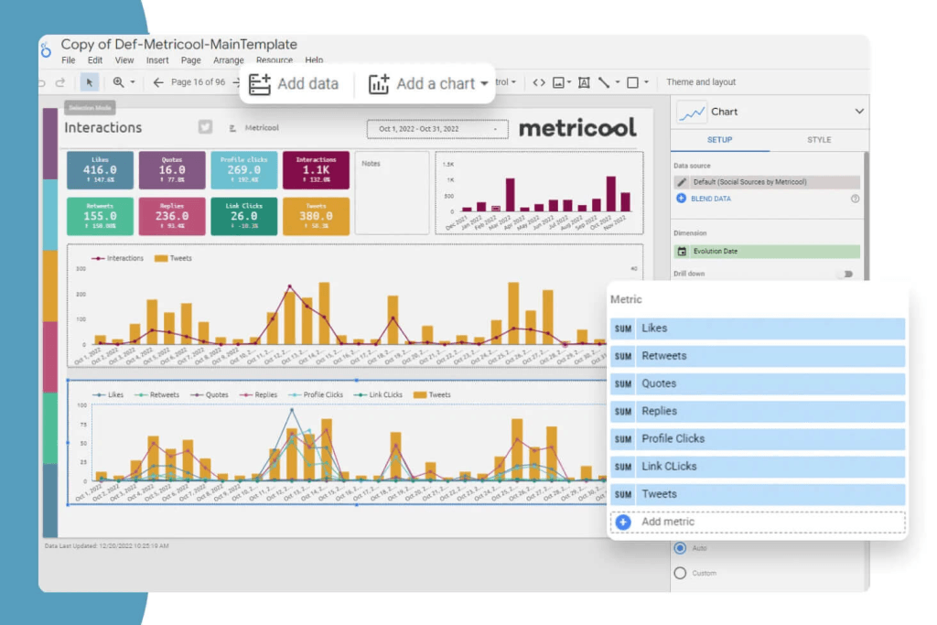Click the Likes scorecard showing 416.0

(x=100, y=170)
